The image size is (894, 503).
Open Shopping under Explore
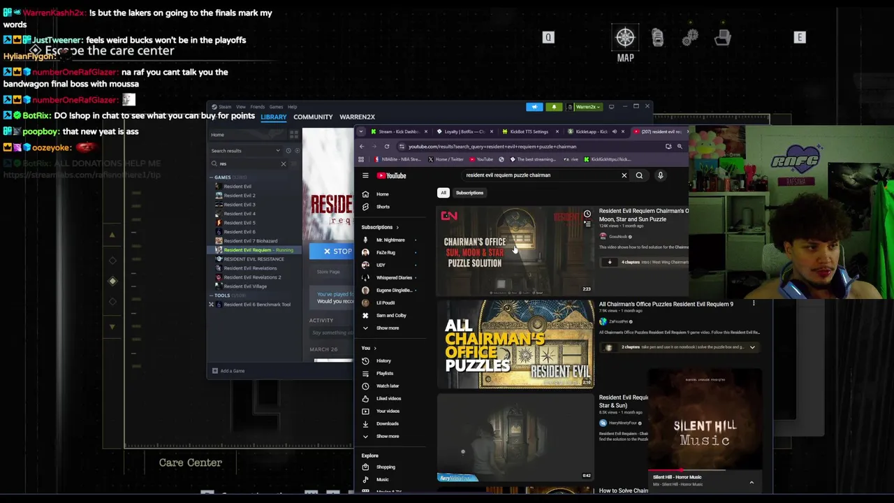click(x=386, y=467)
